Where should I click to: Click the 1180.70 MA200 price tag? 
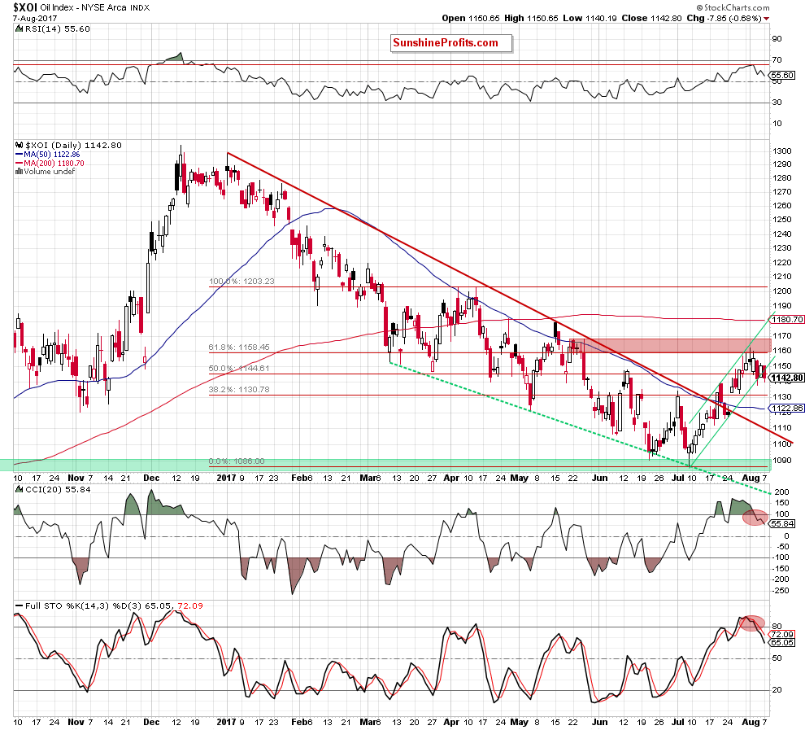786,320
